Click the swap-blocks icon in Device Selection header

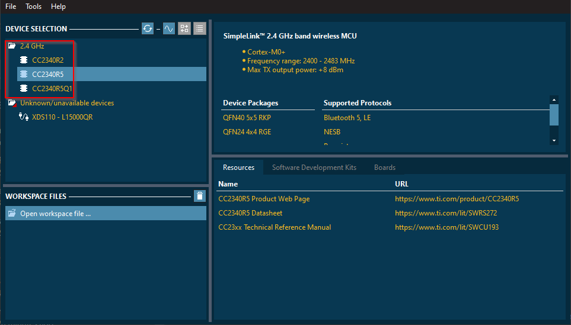[184, 28]
